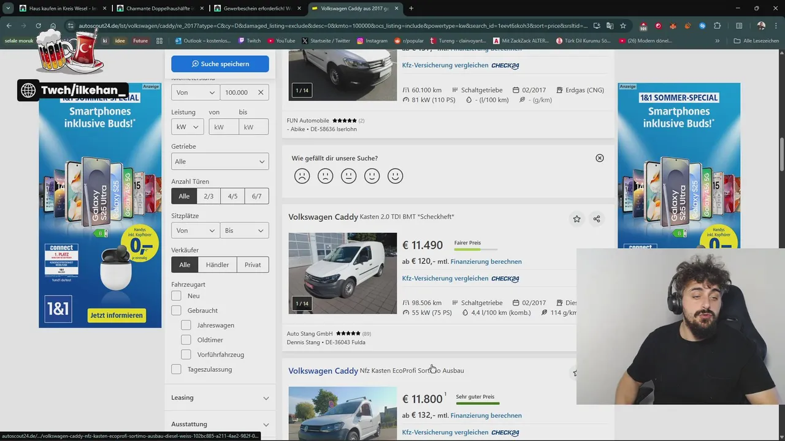Enable the Jahreswagen checkbox
The image size is (785, 441).
[186, 325]
